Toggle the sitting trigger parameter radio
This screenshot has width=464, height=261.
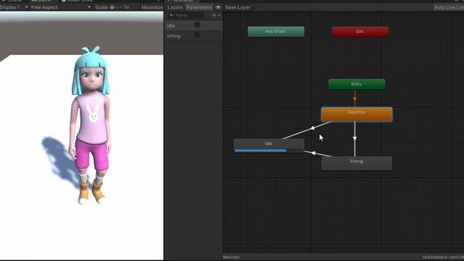tap(197, 36)
